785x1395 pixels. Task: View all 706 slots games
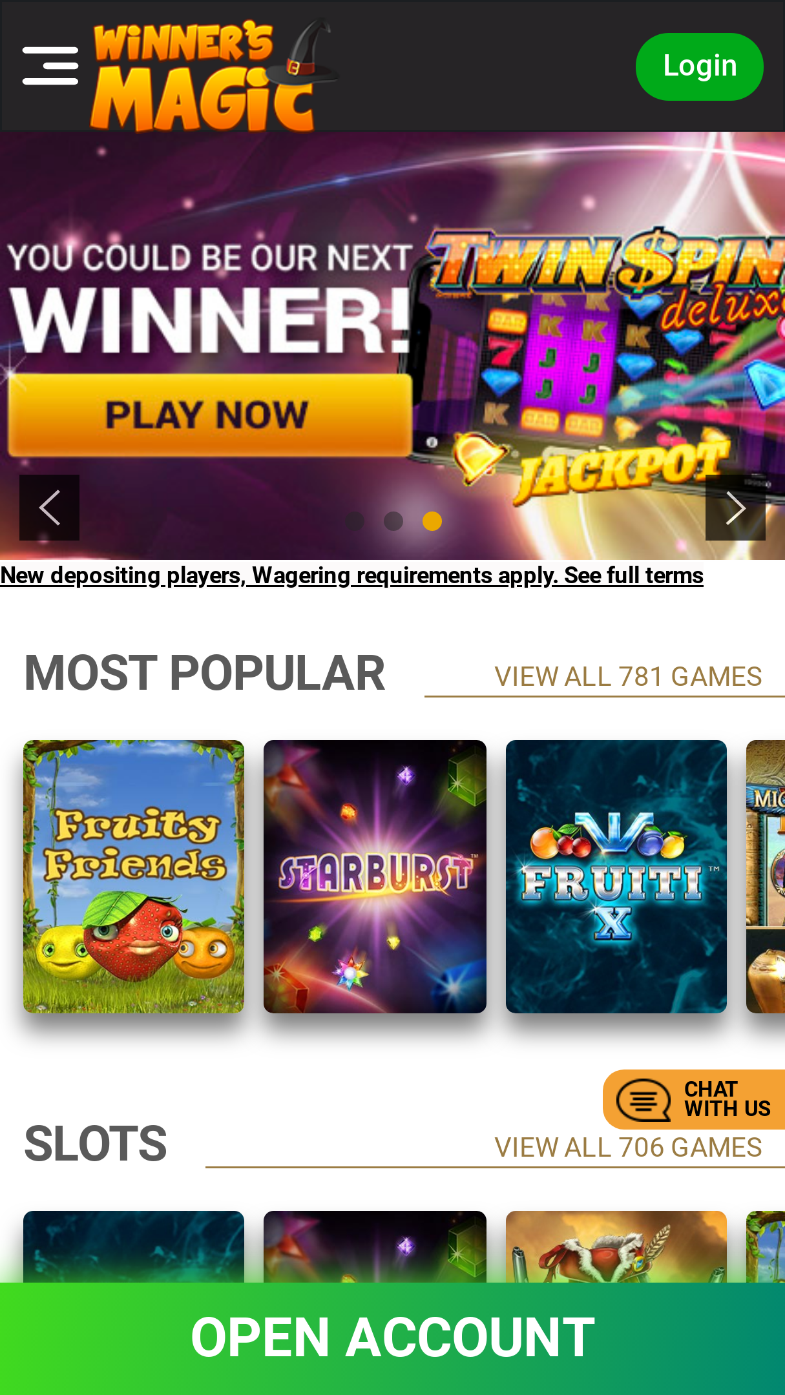(628, 1148)
